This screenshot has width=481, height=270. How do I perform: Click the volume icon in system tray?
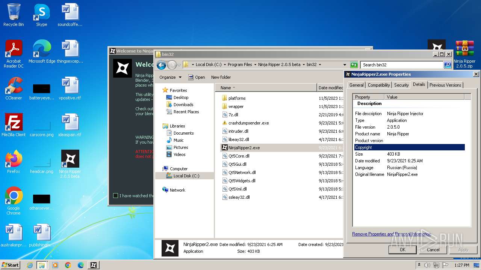click(427, 265)
